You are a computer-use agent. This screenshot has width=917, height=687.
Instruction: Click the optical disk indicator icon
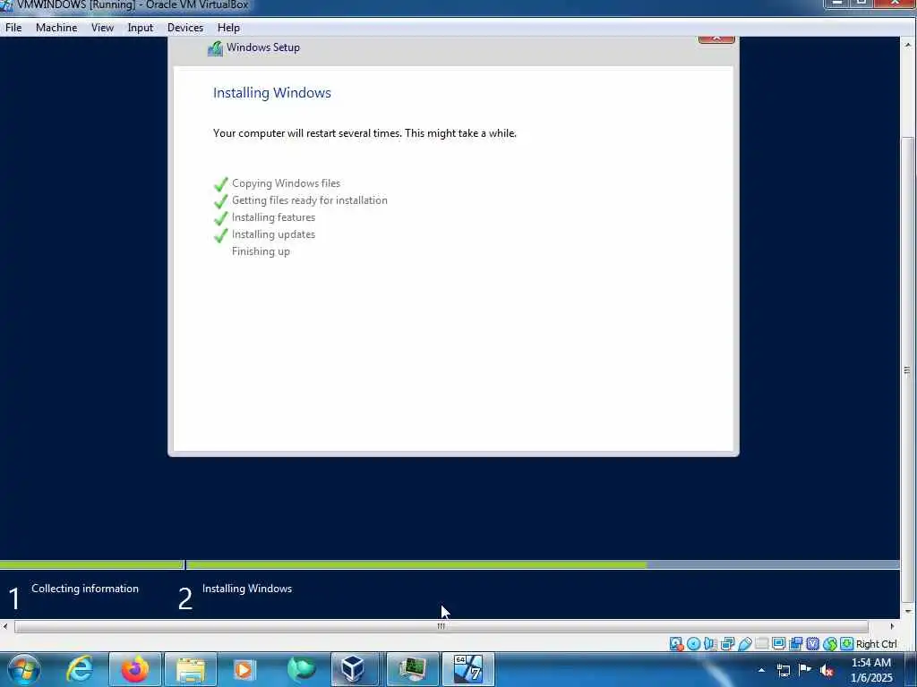tap(694, 644)
